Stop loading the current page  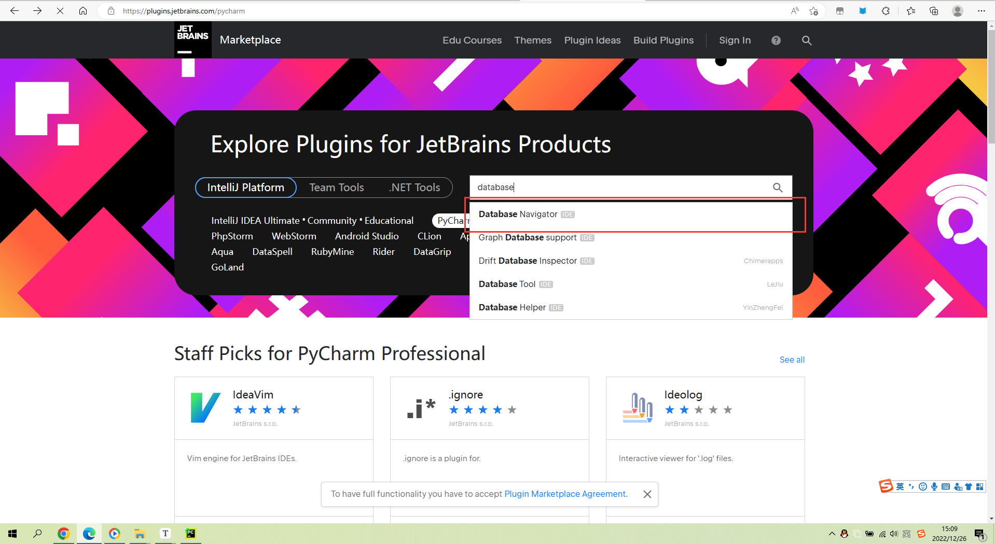pos(60,11)
